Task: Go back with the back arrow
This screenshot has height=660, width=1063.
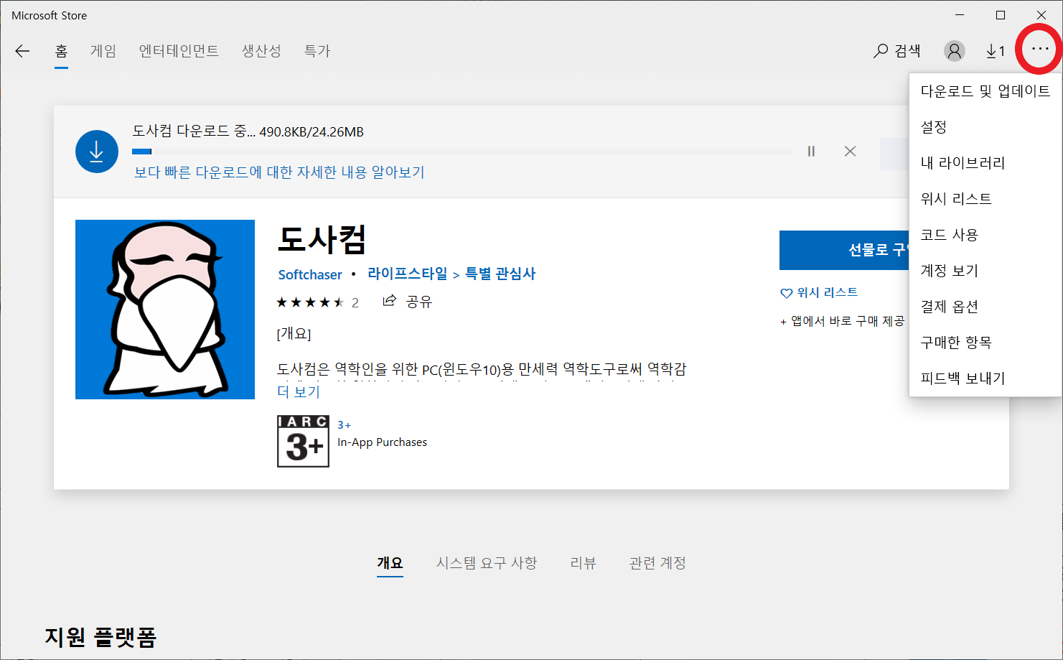Action: (22, 51)
